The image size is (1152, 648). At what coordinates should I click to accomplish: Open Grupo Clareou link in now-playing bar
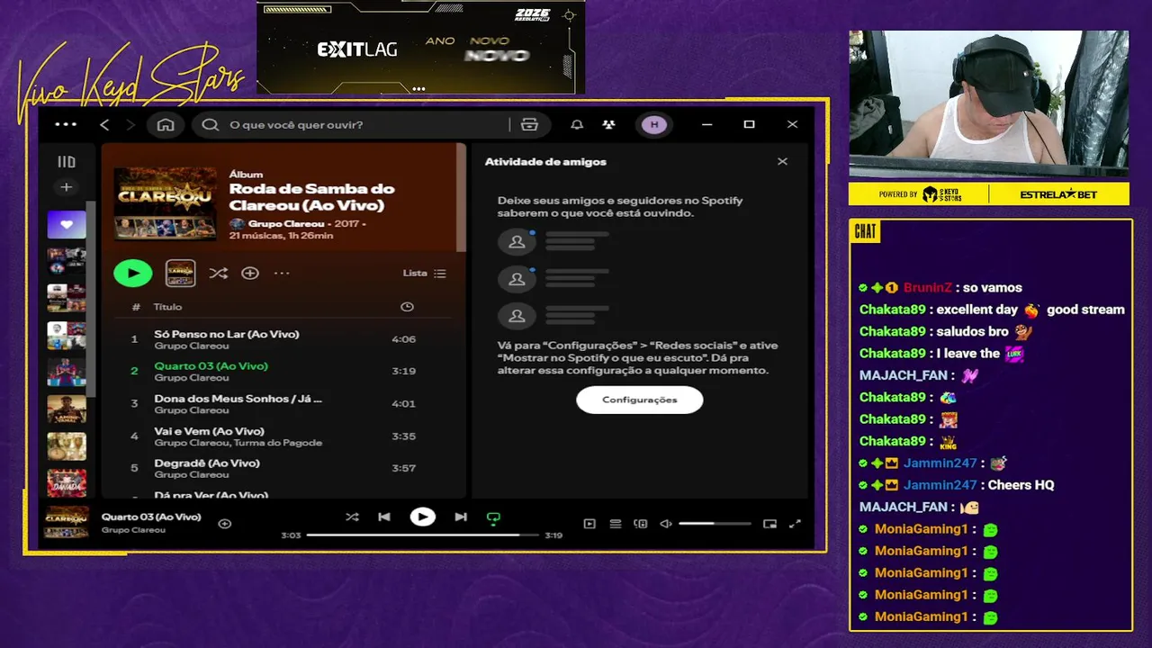point(133,530)
